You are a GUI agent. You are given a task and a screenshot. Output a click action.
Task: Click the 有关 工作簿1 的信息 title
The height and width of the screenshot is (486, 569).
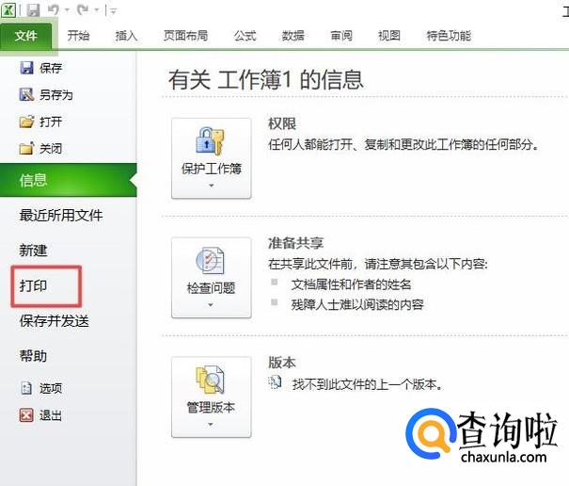point(265,80)
